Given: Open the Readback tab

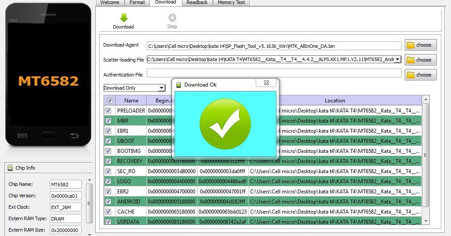Looking at the screenshot, I should coord(197,3).
